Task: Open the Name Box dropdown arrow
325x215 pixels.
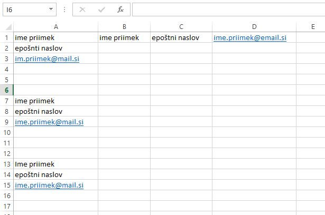Action: (51, 9)
